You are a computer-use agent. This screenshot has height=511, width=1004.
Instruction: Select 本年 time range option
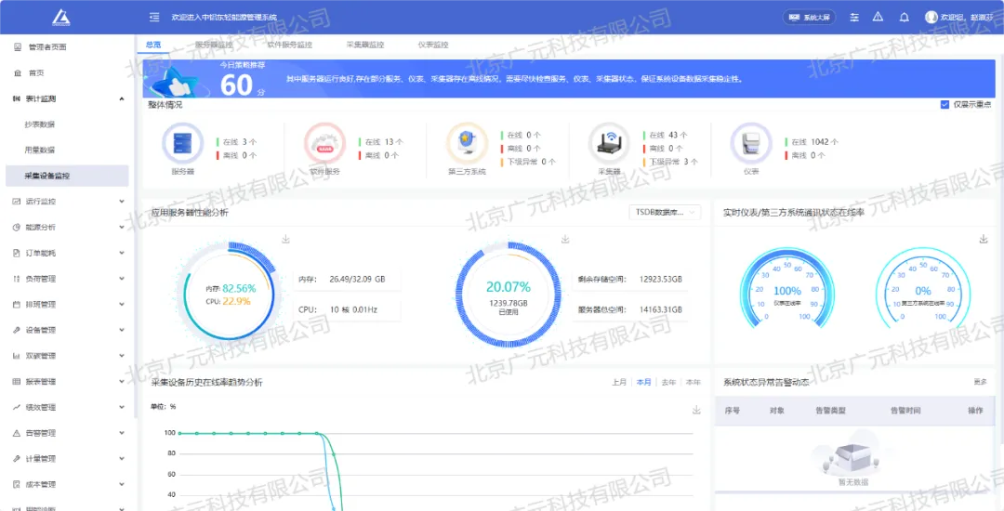point(693,382)
